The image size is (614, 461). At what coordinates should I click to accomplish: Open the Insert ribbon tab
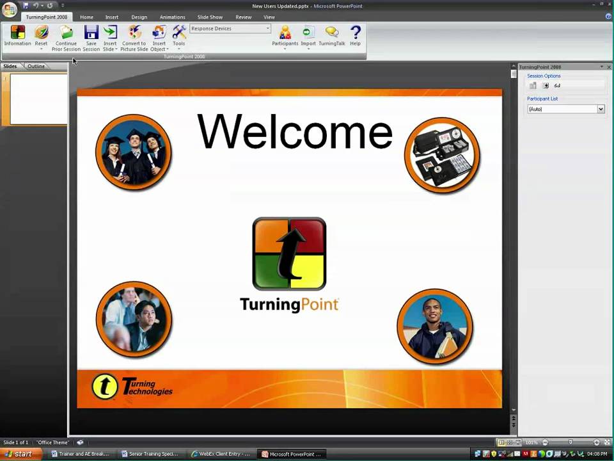[111, 17]
